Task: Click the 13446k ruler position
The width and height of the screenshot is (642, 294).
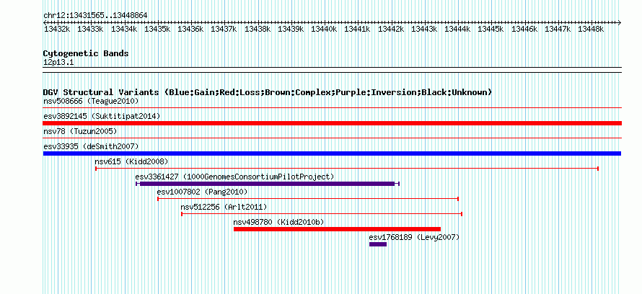Action: pos(524,29)
